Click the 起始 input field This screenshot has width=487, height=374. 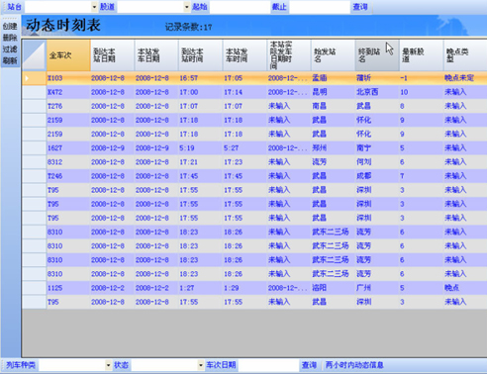tap(240, 7)
